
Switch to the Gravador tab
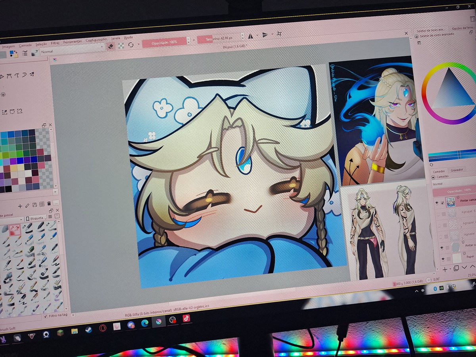pos(457,171)
